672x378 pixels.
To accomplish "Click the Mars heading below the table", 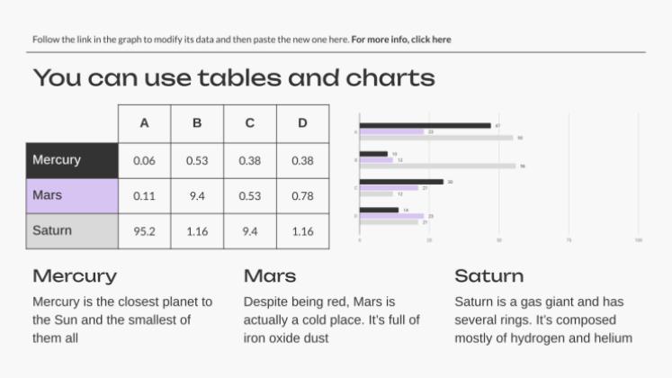I will click(x=270, y=275).
